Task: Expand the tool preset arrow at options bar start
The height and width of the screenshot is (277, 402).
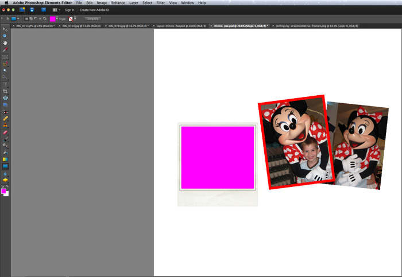Action: tap(2, 18)
